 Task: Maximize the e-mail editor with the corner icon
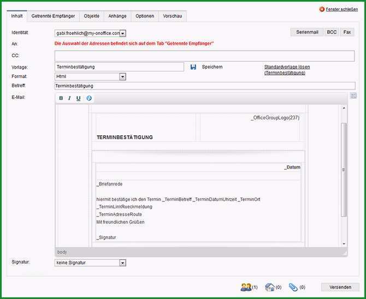coord(353,95)
